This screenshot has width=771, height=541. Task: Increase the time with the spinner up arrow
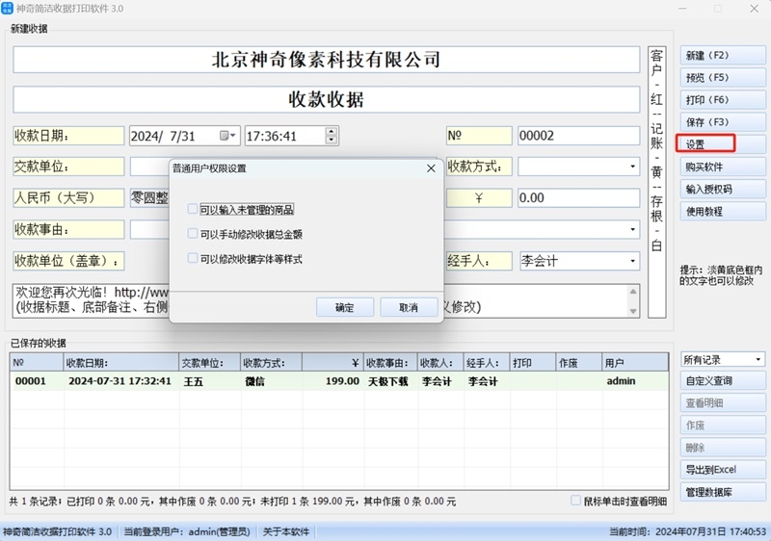point(332,132)
